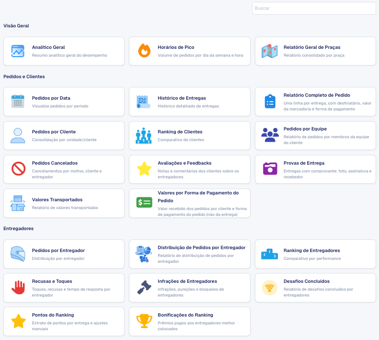The image size is (379, 340).
Task: Click the Pedidos por Cliente person icon
Action: [x=18, y=135]
